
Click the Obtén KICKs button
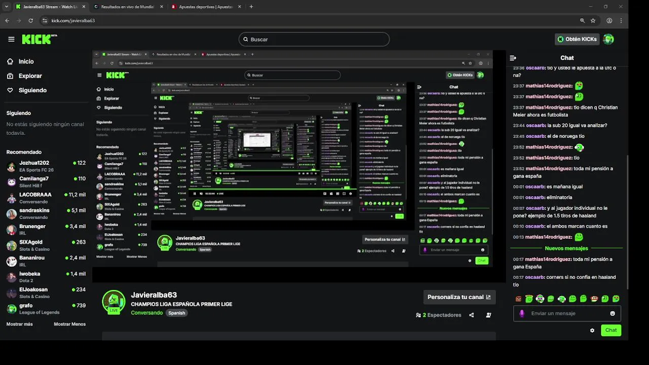point(577,39)
